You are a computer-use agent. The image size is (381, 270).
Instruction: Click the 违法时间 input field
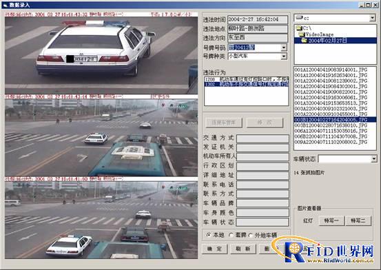coord(258,19)
